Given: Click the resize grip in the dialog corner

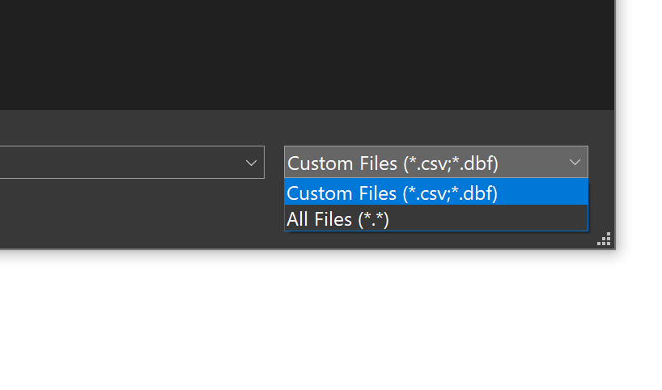Looking at the screenshot, I should 604,239.
